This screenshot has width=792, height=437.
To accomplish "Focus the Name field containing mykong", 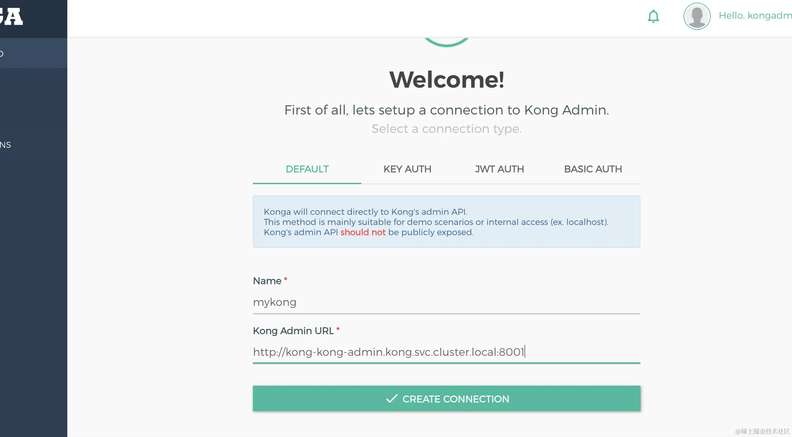I will (x=446, y=302).
